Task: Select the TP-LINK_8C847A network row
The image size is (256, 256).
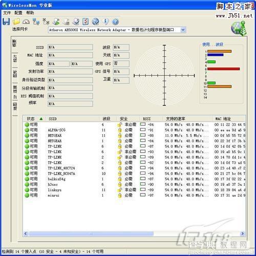Action: [x=134, y=174]
